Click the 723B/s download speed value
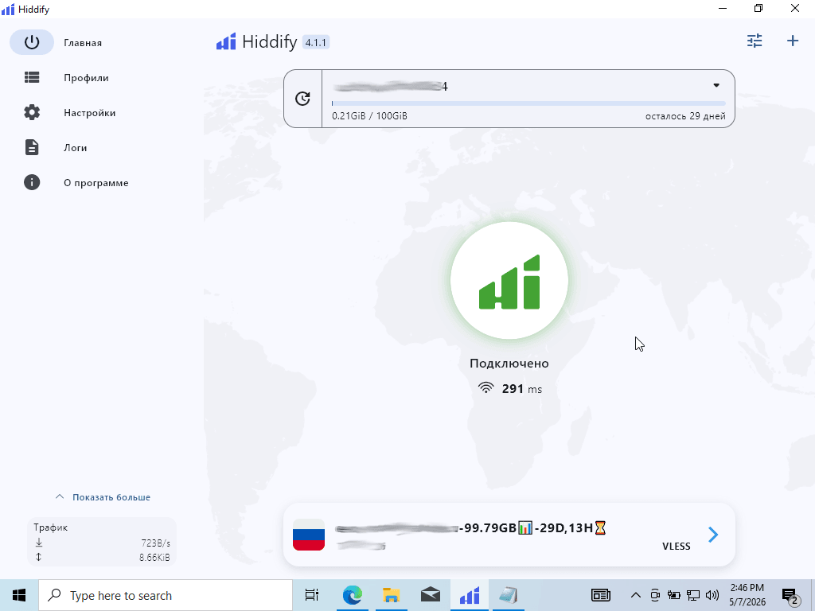Viewport: 815px width, 611px height. 155,543
